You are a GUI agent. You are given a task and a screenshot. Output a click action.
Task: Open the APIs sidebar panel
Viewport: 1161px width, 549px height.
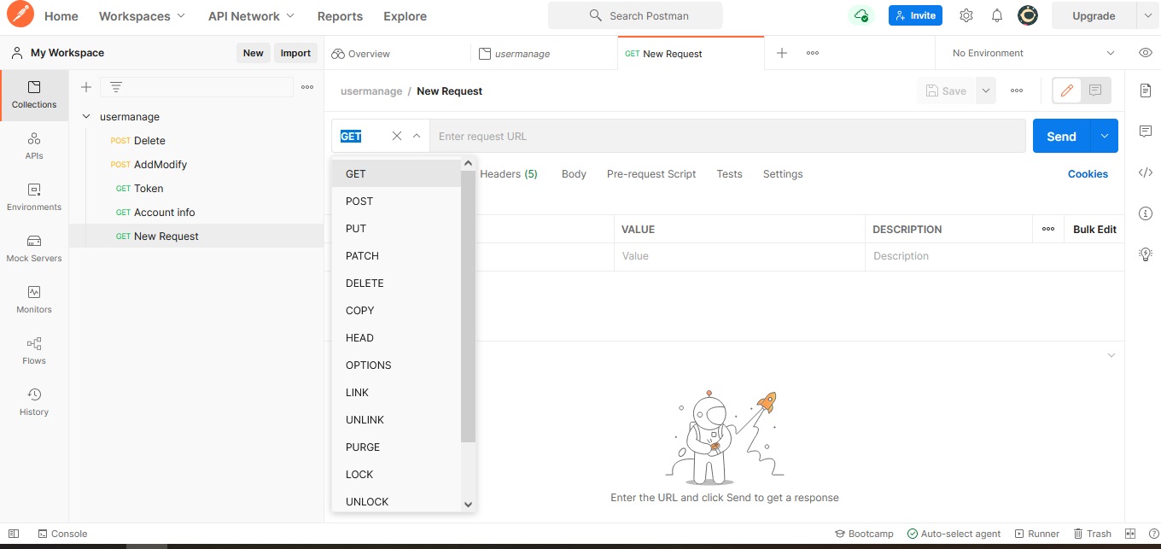pyautogui.click(x=34, y=146)
